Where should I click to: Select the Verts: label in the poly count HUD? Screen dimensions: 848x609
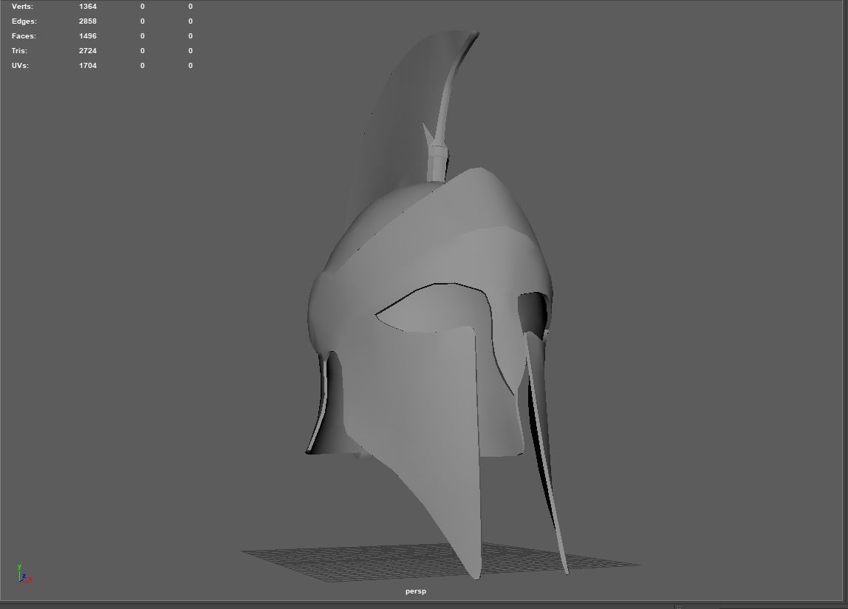(22, 7)
